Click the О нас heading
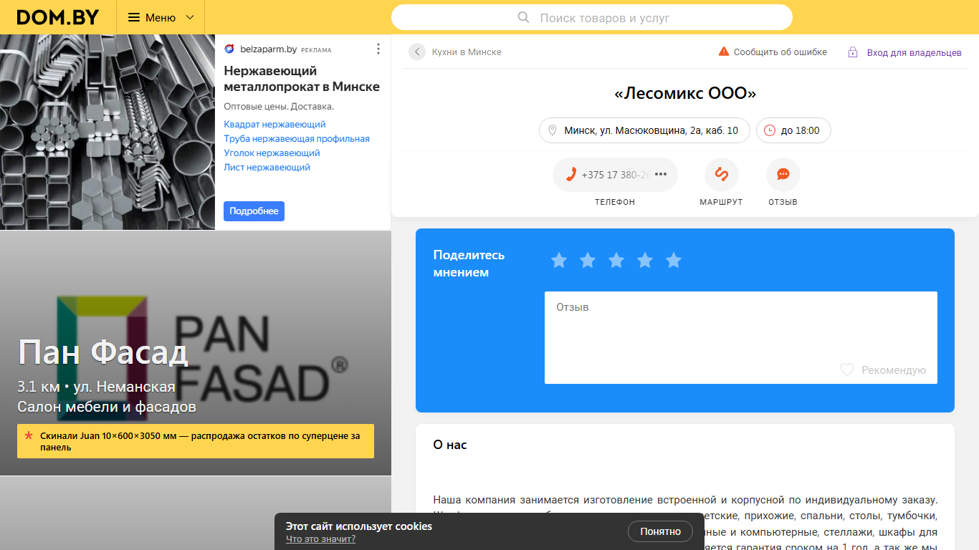 click(x=450, y=445)
